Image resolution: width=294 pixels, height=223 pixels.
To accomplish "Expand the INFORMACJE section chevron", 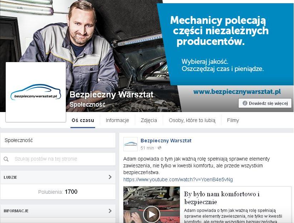I will coord(110,211).
